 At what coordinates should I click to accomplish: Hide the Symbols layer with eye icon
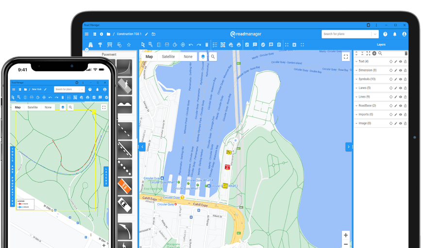(x=401, y=79)
